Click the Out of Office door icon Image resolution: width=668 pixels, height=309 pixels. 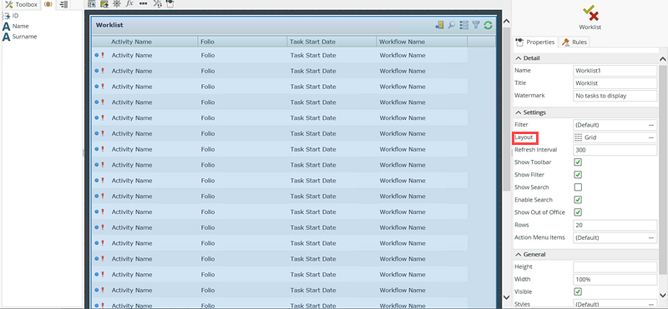click(439, 25)
